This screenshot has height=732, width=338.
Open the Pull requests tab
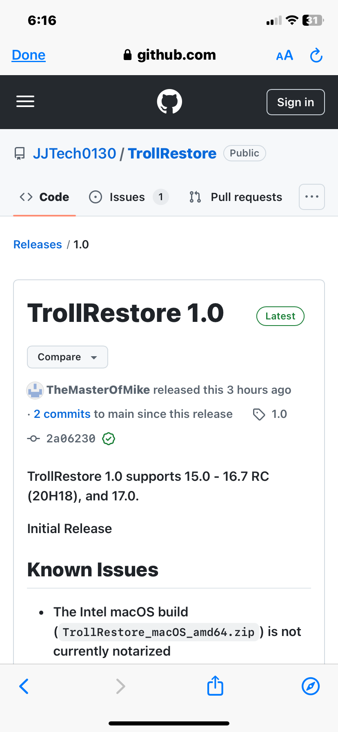tap(236, 197)
